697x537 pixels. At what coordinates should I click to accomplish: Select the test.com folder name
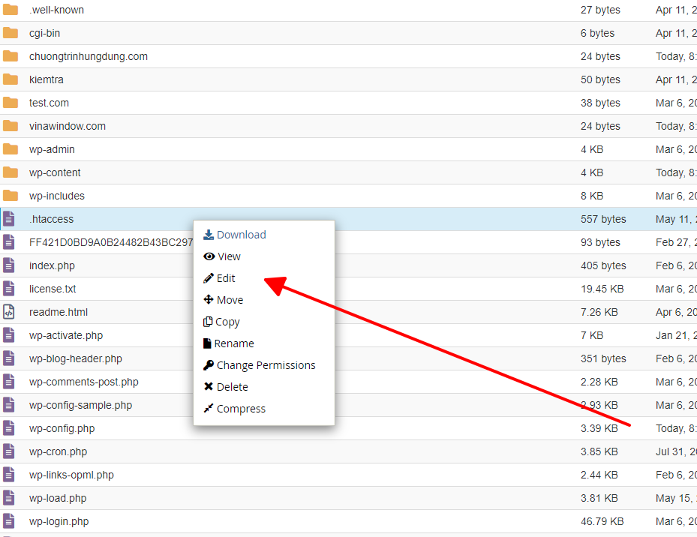pos(49,103)
